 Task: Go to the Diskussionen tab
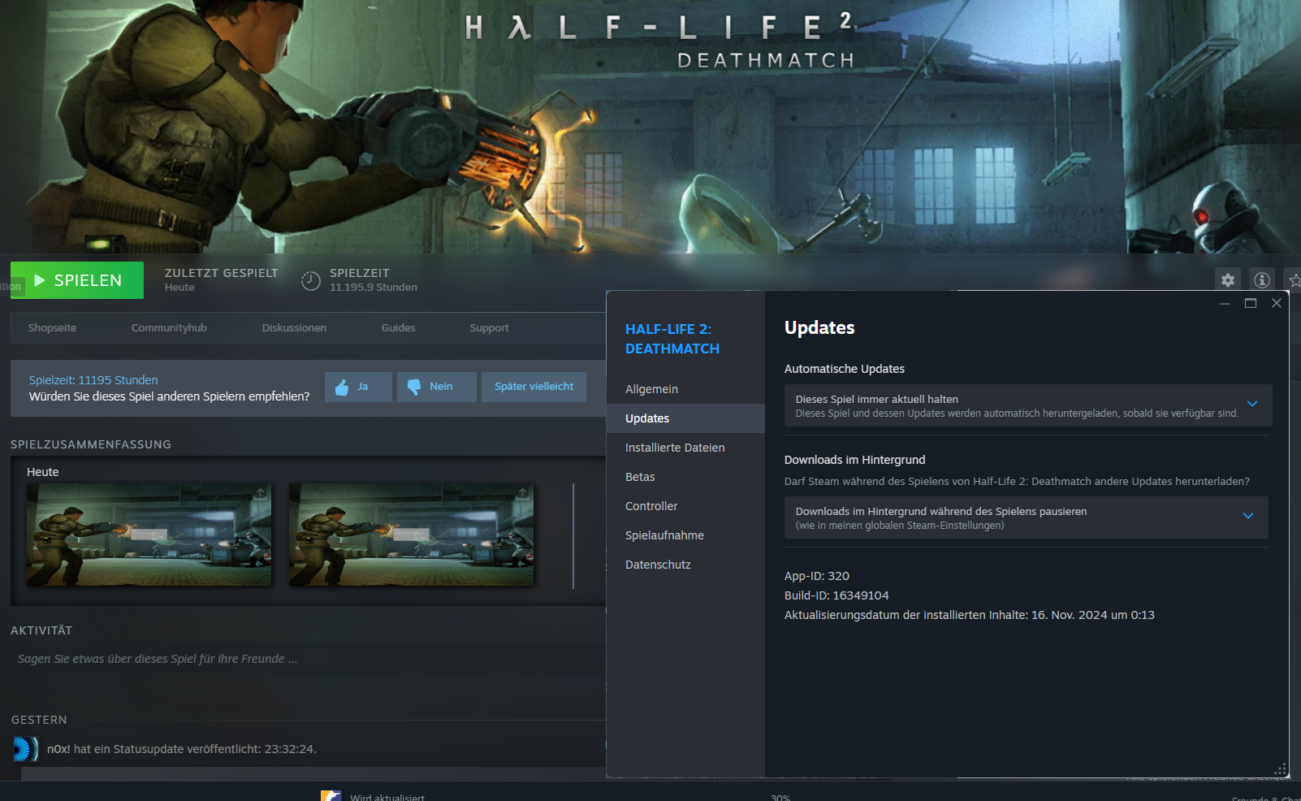click(294, 328)
